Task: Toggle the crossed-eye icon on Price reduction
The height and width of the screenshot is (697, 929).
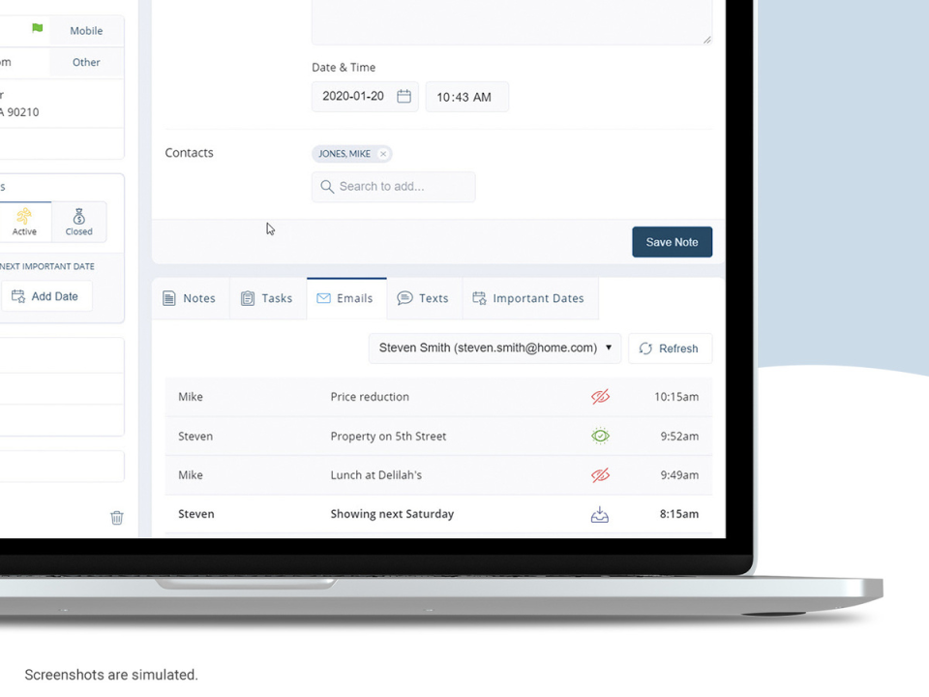Action: click(x=600, y=396)
